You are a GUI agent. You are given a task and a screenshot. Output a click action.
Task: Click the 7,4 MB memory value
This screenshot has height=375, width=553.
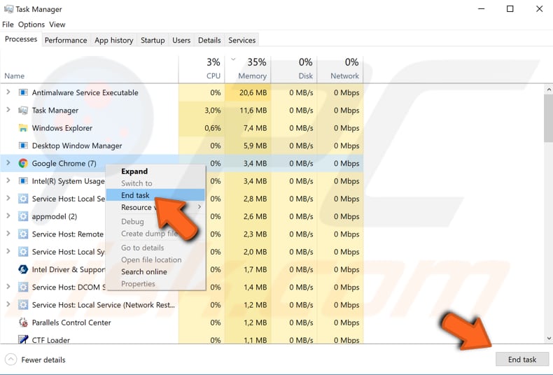point(255,128)
